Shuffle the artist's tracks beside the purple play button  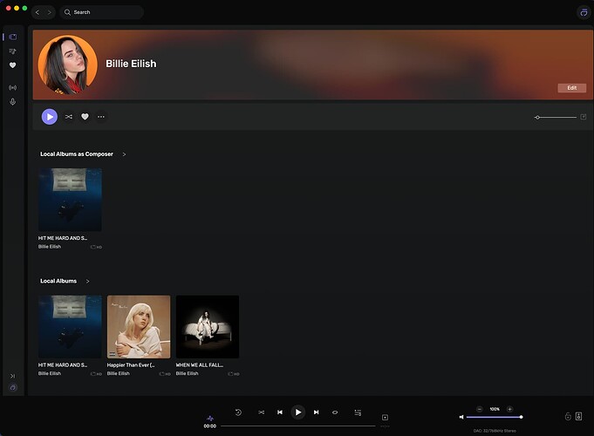(69, 117)
